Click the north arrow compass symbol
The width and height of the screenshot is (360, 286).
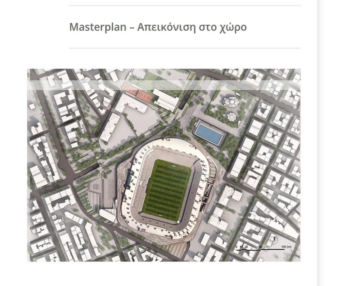point(274,240)
